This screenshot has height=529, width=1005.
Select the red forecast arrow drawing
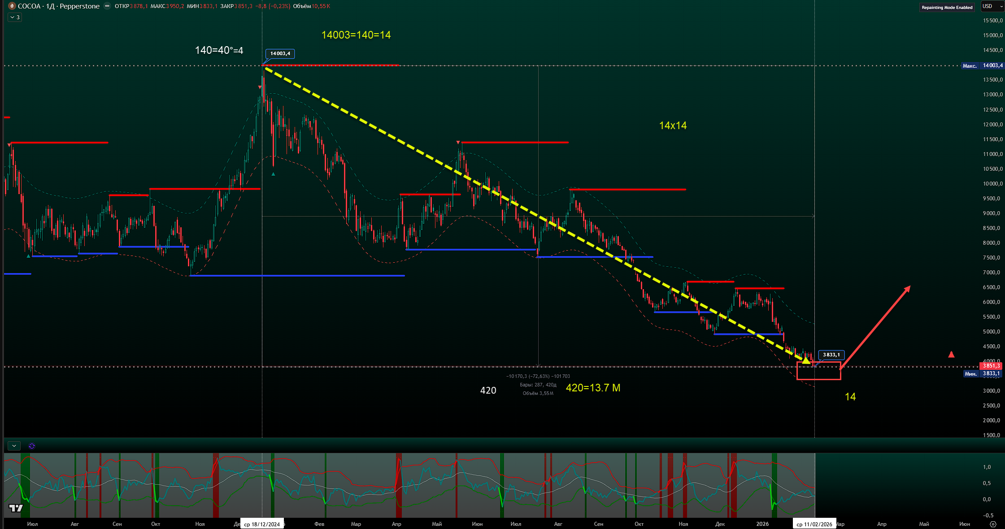(x=874, y=327)
